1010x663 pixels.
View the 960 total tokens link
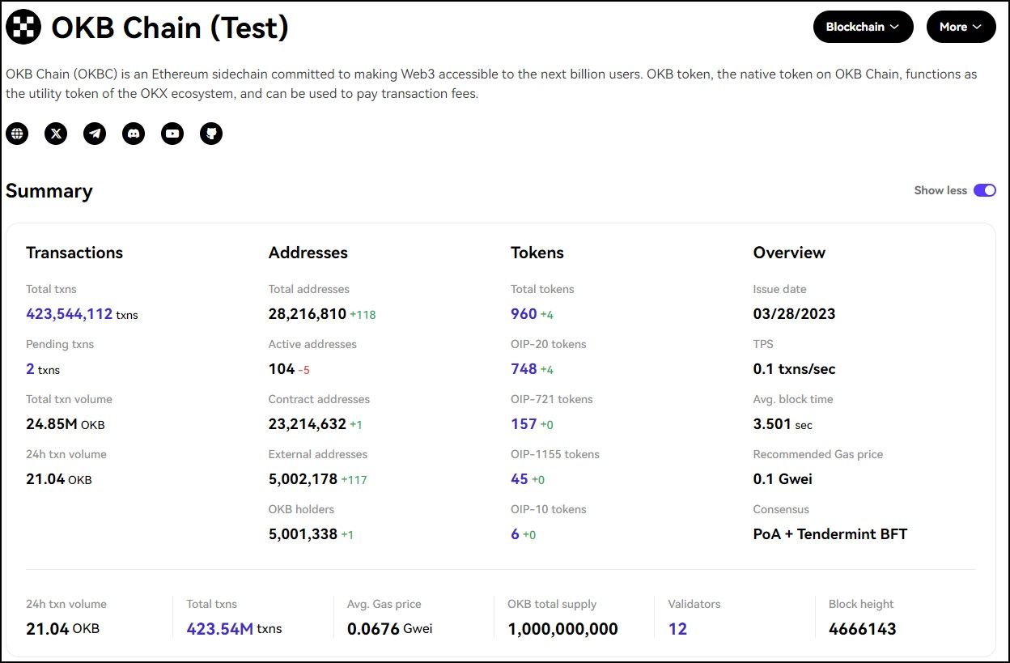point(524,314)
